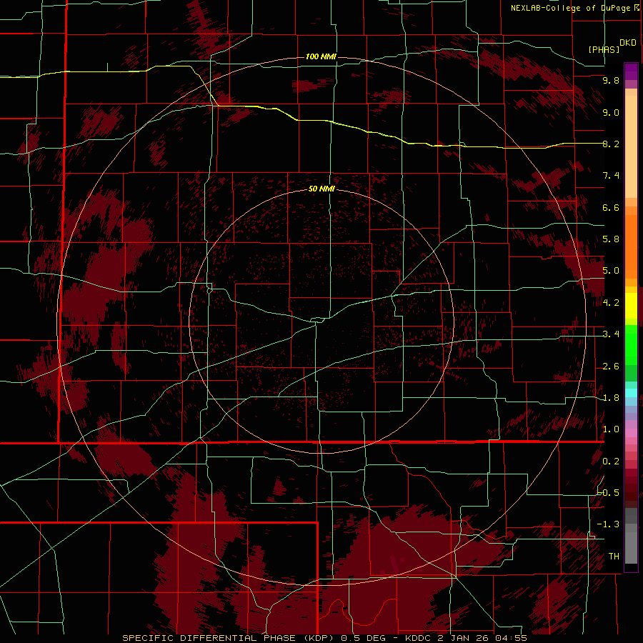This screenshot has width=643, height=643.
Task: Click the 7.4 value on the color scale
Action: coord(611,176)
